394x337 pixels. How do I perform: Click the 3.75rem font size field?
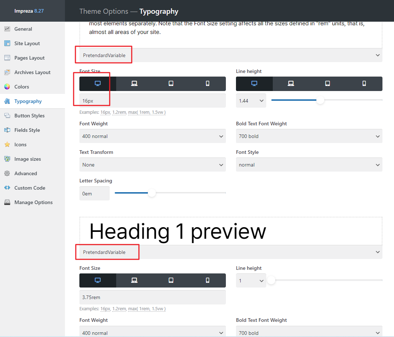click(x=153, y=297)
